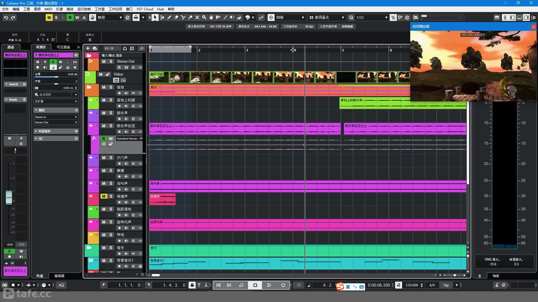Viewport: 538px width, 302px height.
Task: Solo the 鸟叫声 track
Action: [111, 183]
